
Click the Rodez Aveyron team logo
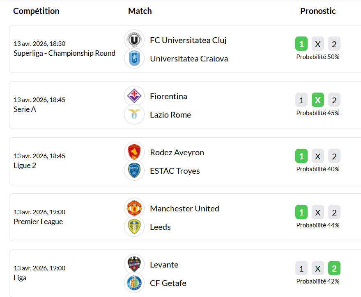pyautogui.click(x=134, y=152)
